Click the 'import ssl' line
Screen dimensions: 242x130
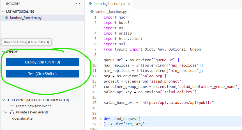(114, 44)
